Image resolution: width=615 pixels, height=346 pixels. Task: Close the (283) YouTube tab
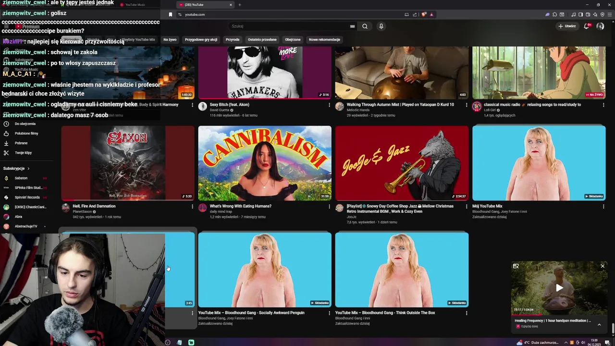[x=231, y=5]
